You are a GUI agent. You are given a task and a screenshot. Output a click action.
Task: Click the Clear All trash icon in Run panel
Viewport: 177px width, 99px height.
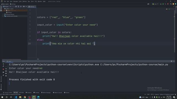click(x=6, y=76)
